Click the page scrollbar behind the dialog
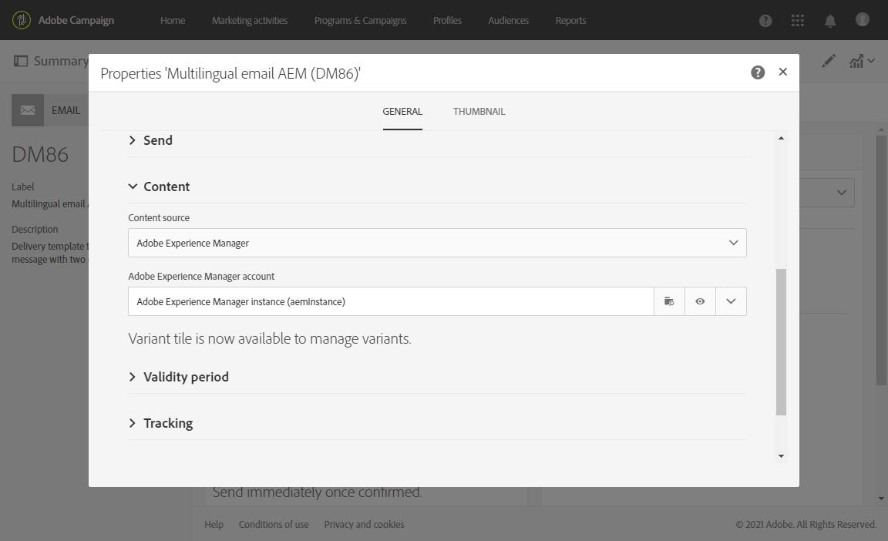Screen dimensions: 888x541 [x=880, y=260]
